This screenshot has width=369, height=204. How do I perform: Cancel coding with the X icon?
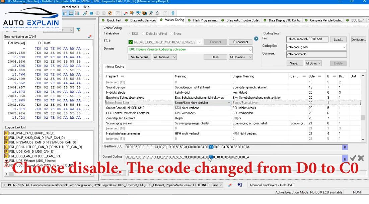tap(361, 158)
